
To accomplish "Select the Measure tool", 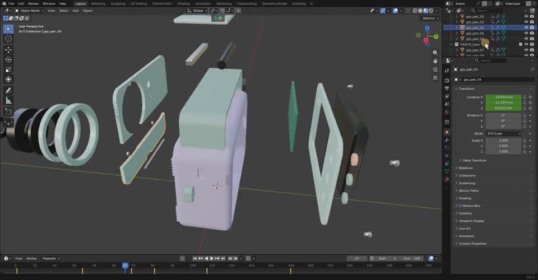I will pyautogui.click(x=8, y=100).
